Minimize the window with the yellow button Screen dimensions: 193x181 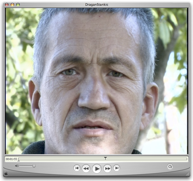[x=12, y=5]
